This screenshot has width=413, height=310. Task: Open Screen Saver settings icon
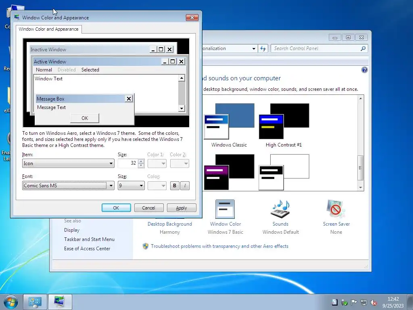pyautogui.click(x=336, y=209)
